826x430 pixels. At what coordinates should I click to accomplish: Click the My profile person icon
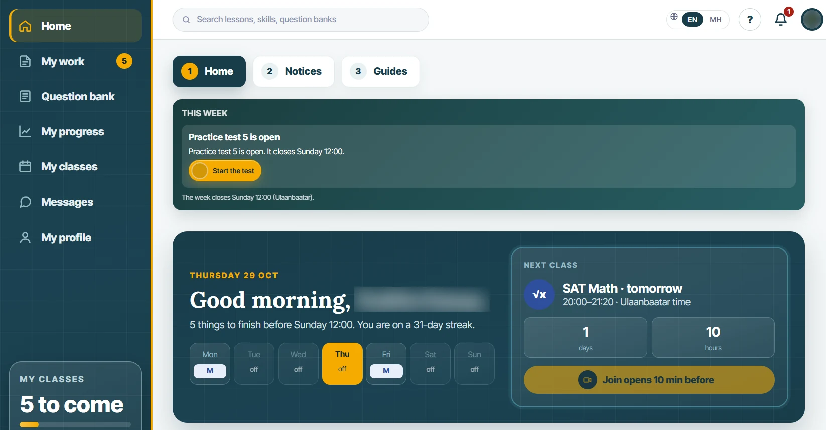pos(25,237)
